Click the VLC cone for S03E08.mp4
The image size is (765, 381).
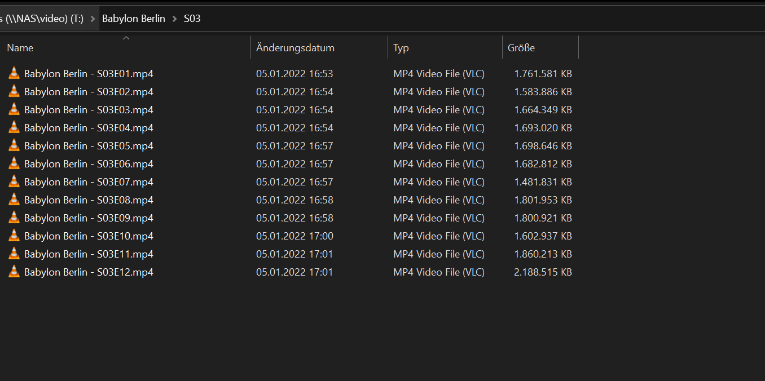14,200
